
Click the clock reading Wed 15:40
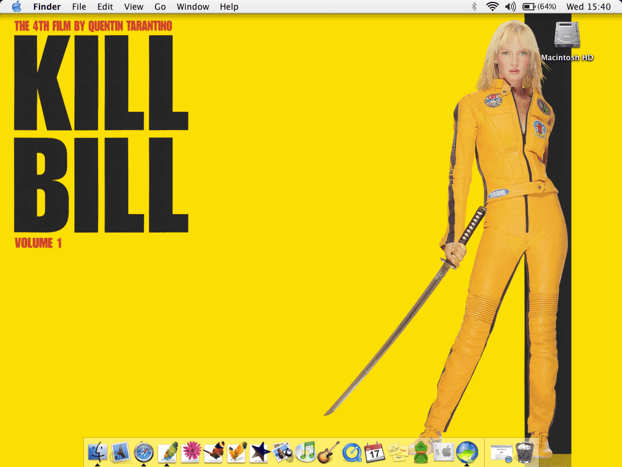click(x=588, y=7)
